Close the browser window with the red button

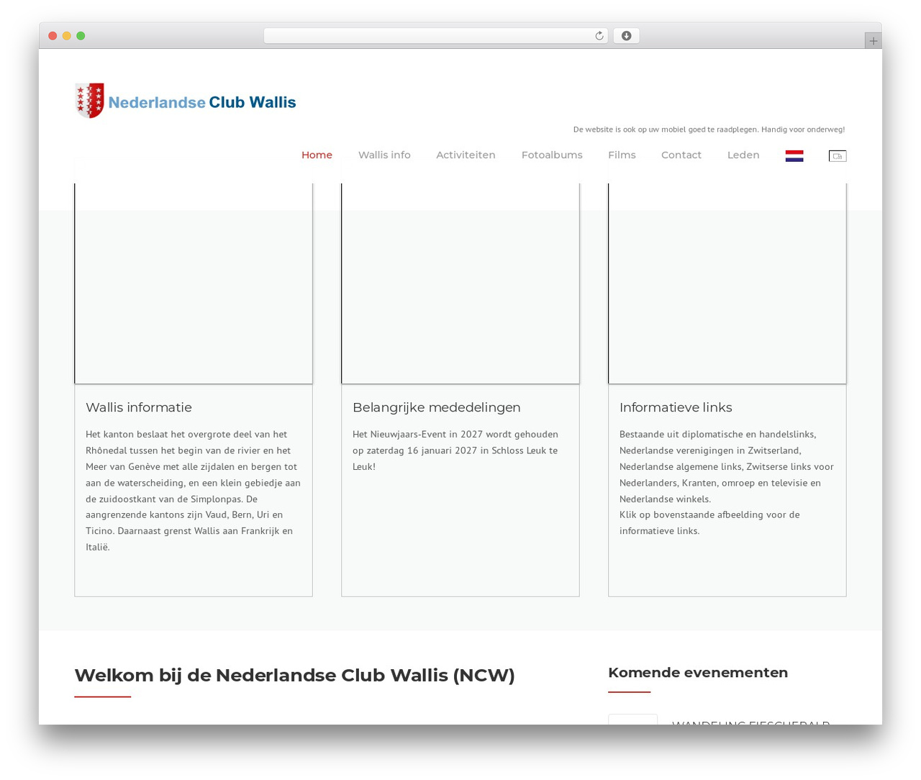[53, 36]
